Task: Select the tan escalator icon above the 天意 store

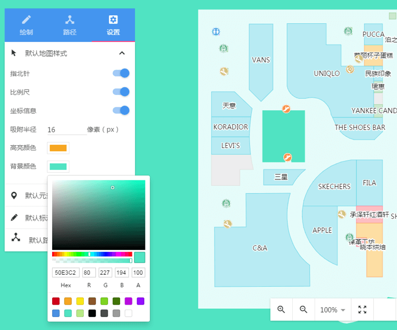Action: (x=224, y=71)
